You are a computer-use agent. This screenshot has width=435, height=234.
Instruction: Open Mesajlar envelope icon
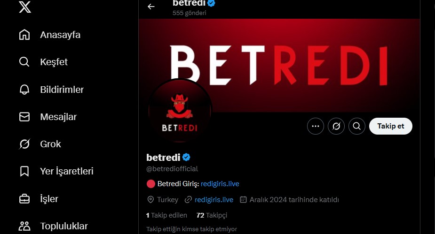pyautogui.click(x=24, y=117)
